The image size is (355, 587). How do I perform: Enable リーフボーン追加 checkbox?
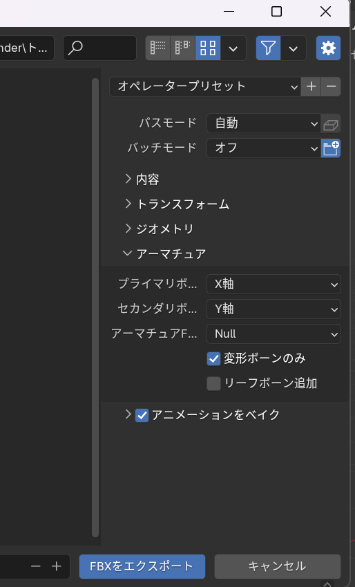(x=214, y=383)
